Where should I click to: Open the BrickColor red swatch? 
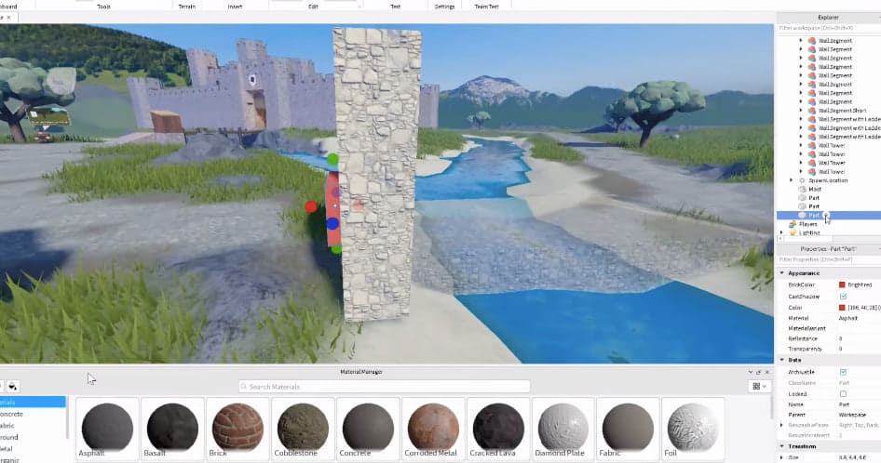[x=842, y=285]
